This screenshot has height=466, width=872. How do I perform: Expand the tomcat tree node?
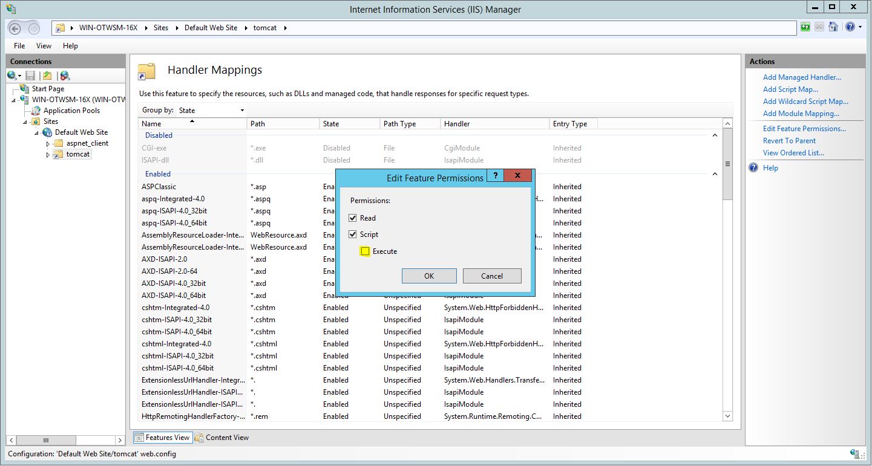[x=48, y=155]
